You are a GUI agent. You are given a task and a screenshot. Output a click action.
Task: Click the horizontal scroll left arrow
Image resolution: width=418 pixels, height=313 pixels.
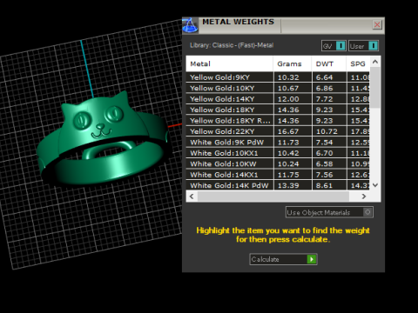tap(192, 196)
